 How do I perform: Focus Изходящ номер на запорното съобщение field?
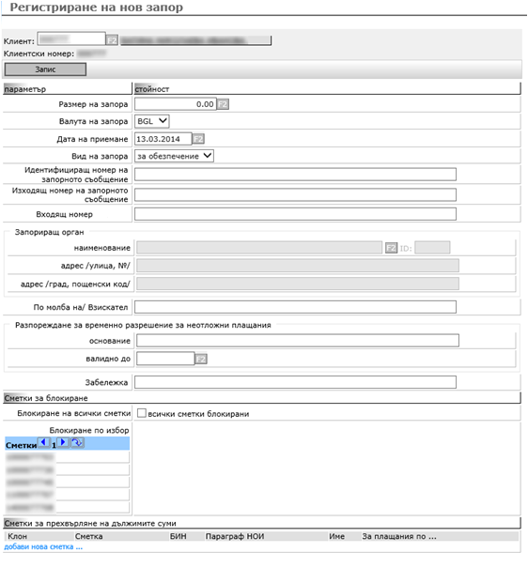click(295, 195)
